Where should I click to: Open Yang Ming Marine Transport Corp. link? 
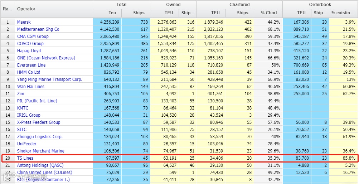[50, 79]
